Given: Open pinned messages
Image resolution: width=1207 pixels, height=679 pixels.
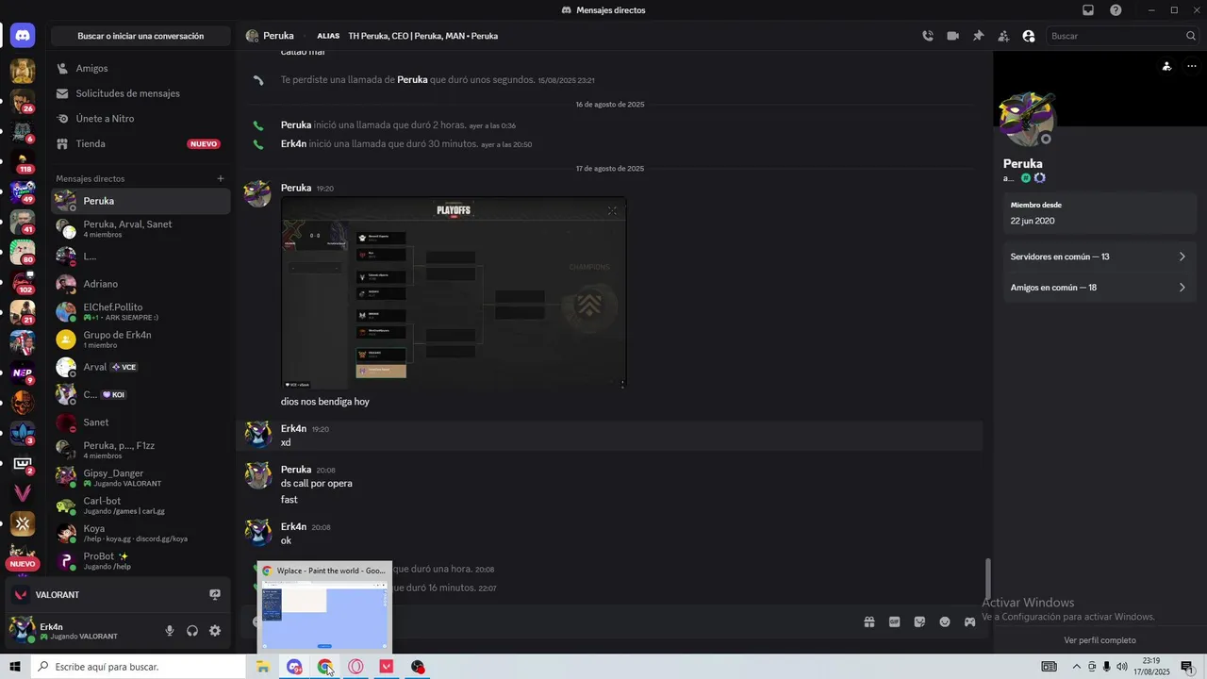Looking at the screenshot, I should point(978,36).
